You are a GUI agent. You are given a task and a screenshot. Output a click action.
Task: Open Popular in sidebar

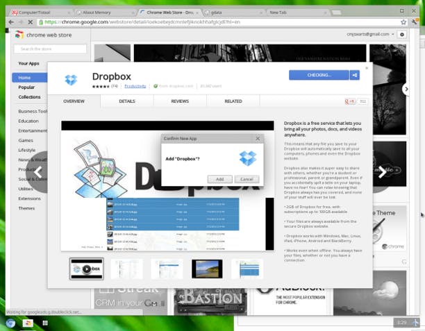pos(26,87)
